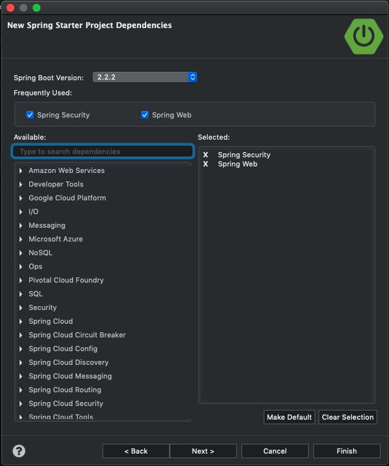
Task: Click the Make Default button
Action: (x=289, y=417)
